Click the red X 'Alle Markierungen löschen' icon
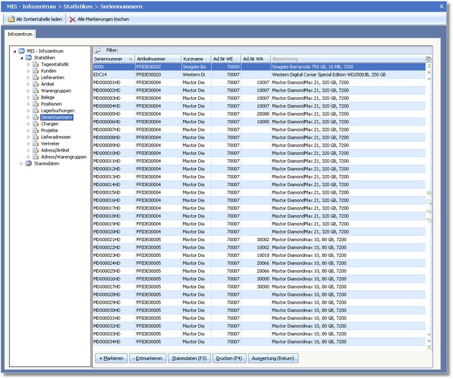 pyautogui.click(x=73, y=19)
